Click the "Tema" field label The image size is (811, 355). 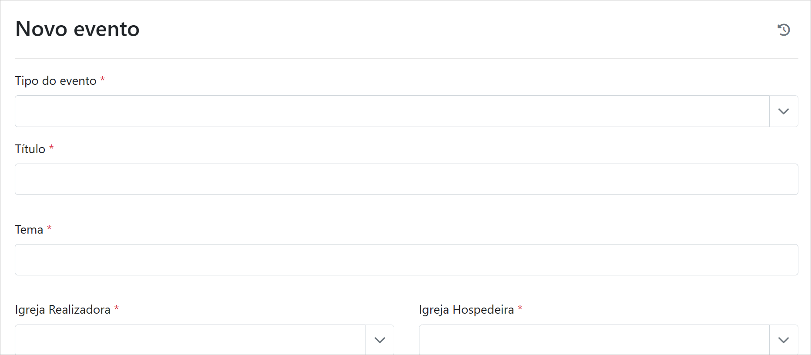29,230
